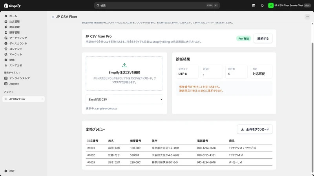Click the postal code warning message
The image size is (314, 176).
point(200,87)
